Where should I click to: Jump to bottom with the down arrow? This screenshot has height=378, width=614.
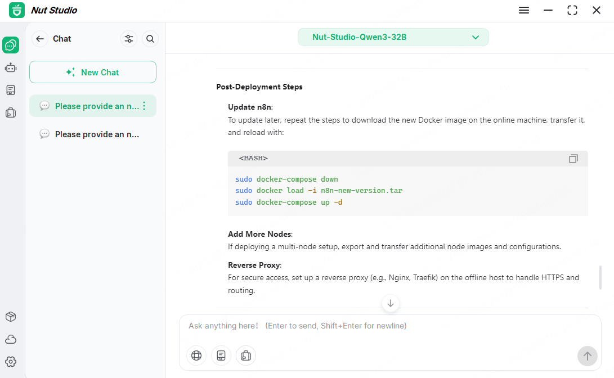(x=391, y=303)
